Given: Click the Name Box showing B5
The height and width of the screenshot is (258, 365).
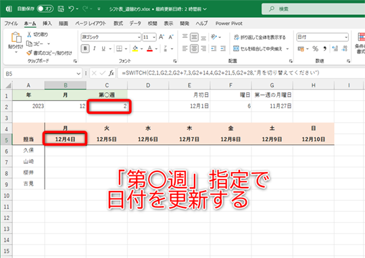Looking at the screenshot, I should point(43,74).
